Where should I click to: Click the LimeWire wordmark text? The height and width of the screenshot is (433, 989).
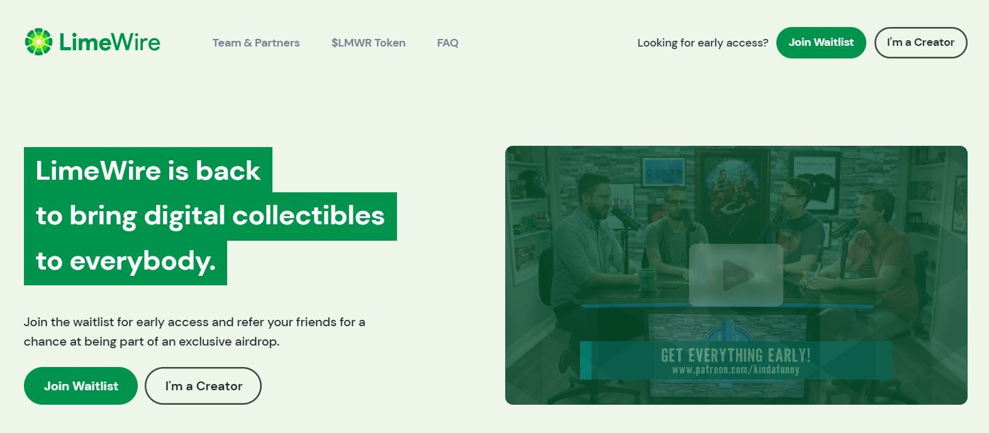click(x=109, y=42)
